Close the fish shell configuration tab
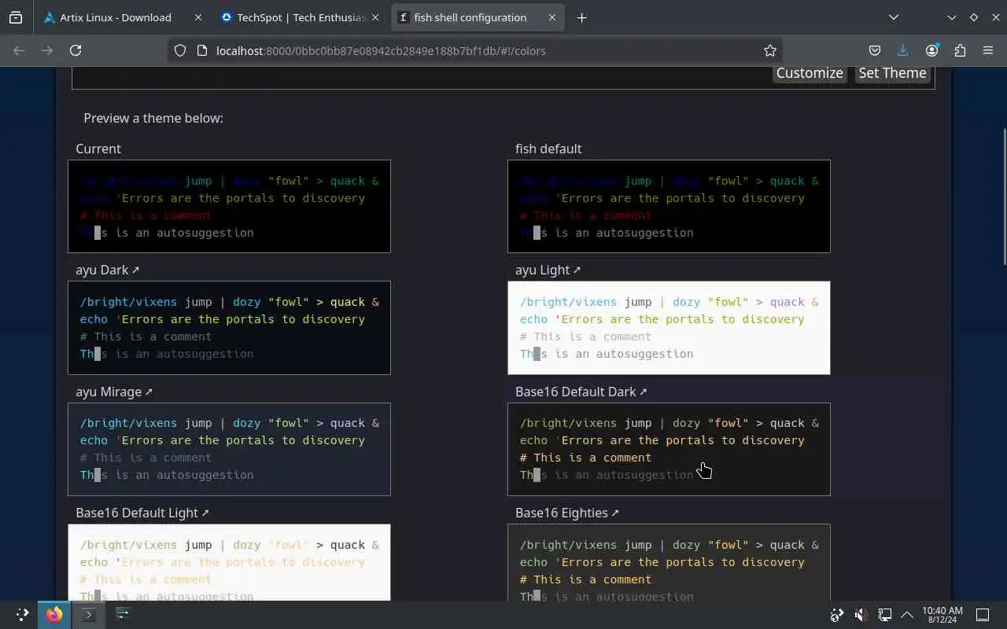Viewport: 1007px width, 629px height. 551,17
